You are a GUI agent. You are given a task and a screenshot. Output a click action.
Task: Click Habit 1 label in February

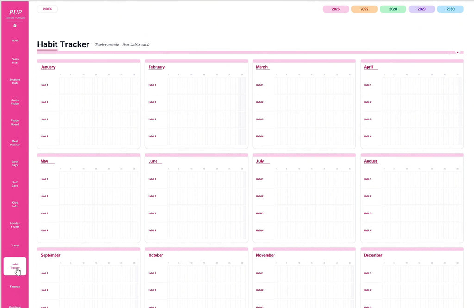152,85
